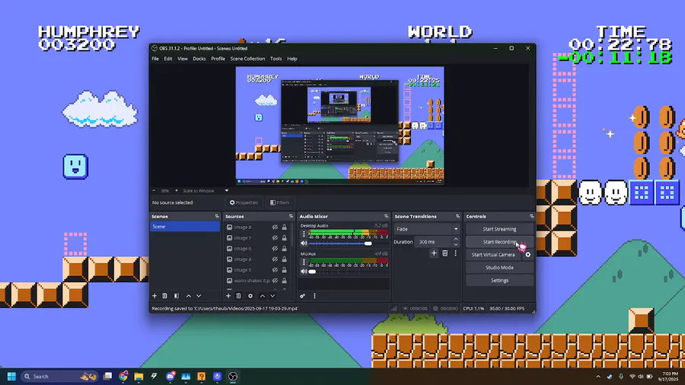This screenshot has width=685, height=385.
Task: Open Mic/Aux three-dot options
Action: coord(304,262)
